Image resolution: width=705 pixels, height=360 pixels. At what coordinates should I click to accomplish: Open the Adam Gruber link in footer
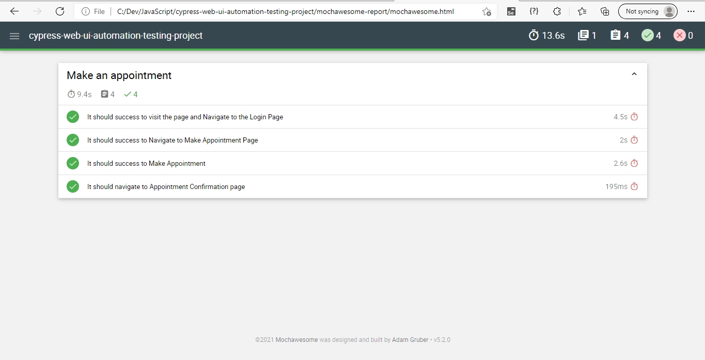[x=410, y=340]
